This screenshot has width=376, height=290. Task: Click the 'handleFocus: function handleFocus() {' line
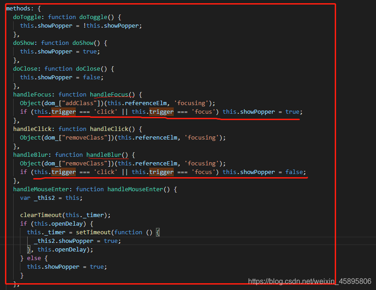(78, 95)
